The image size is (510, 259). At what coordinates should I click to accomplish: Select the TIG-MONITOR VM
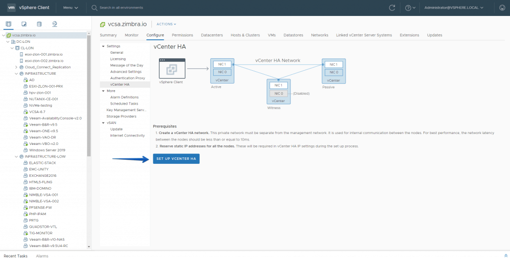(x=41, y=233)
